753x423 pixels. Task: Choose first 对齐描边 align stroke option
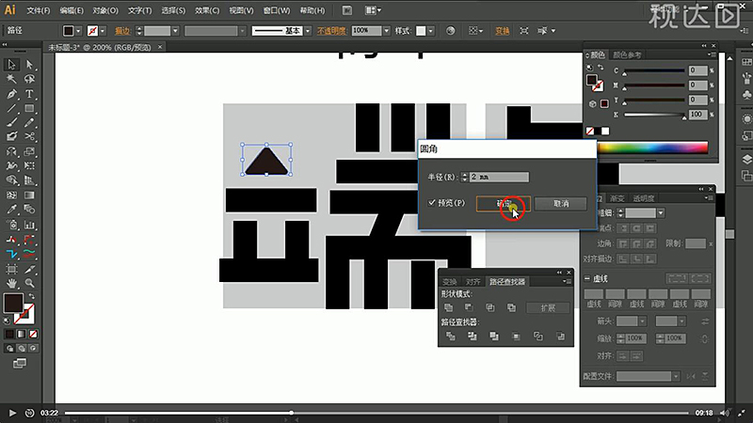tap(623, 259)
